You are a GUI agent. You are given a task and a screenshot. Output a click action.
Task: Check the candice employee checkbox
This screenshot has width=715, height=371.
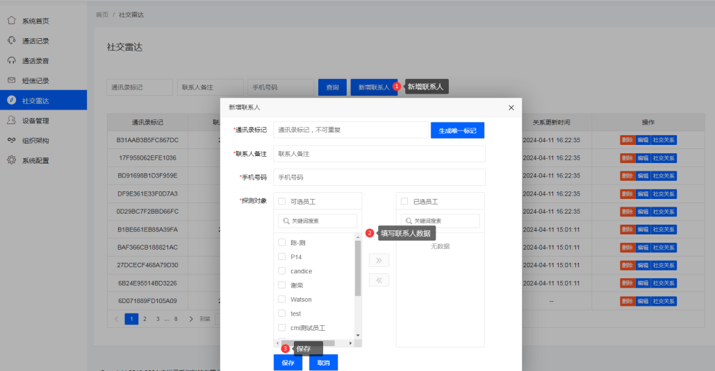pos(282,271)
